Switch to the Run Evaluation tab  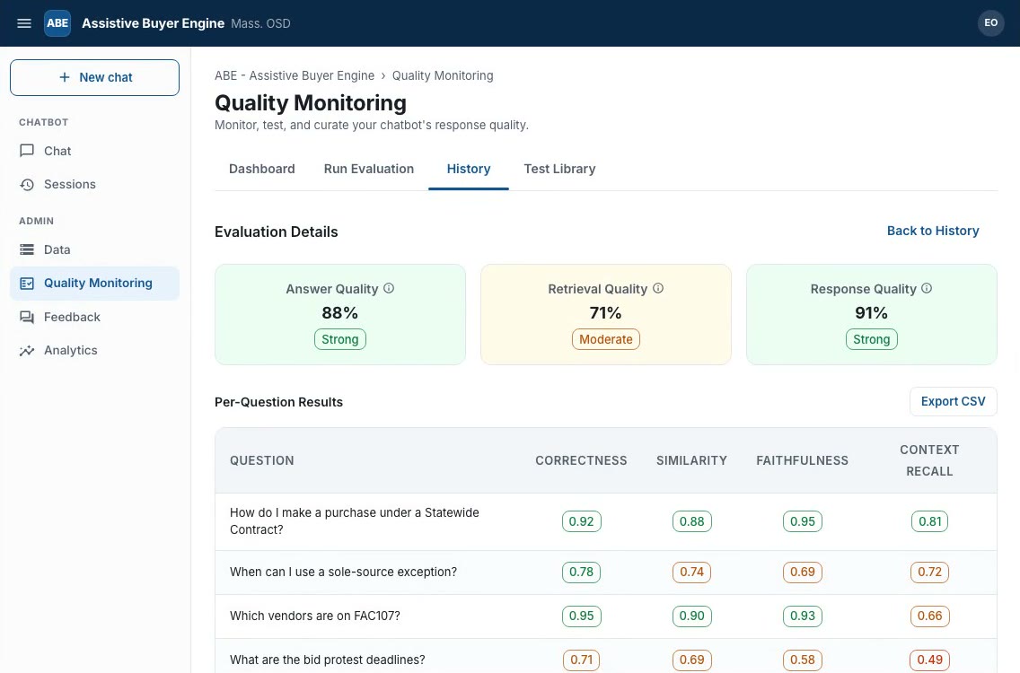tap(369, 169)
